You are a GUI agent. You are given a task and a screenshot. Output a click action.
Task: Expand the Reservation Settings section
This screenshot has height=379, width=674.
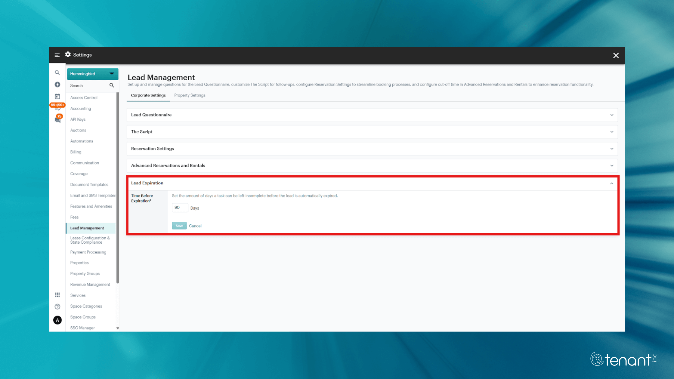click(372, 149)
